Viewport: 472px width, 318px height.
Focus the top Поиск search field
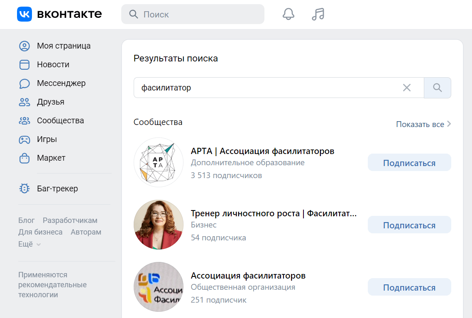point(193,14)
